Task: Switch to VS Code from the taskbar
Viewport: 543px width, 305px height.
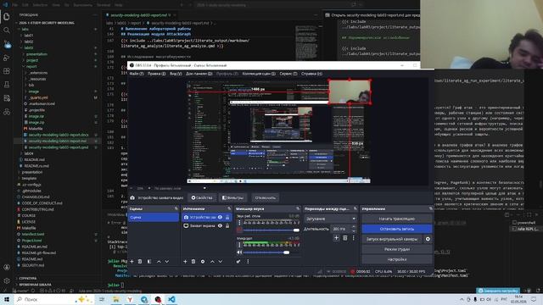Action: (x=171, y=299)
